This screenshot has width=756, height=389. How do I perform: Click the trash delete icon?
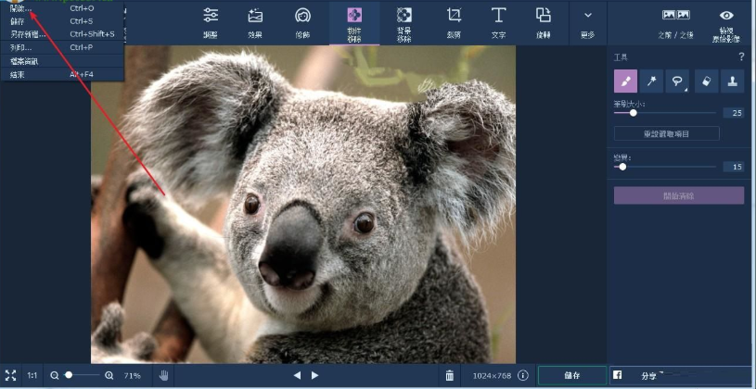pos(450,375)
